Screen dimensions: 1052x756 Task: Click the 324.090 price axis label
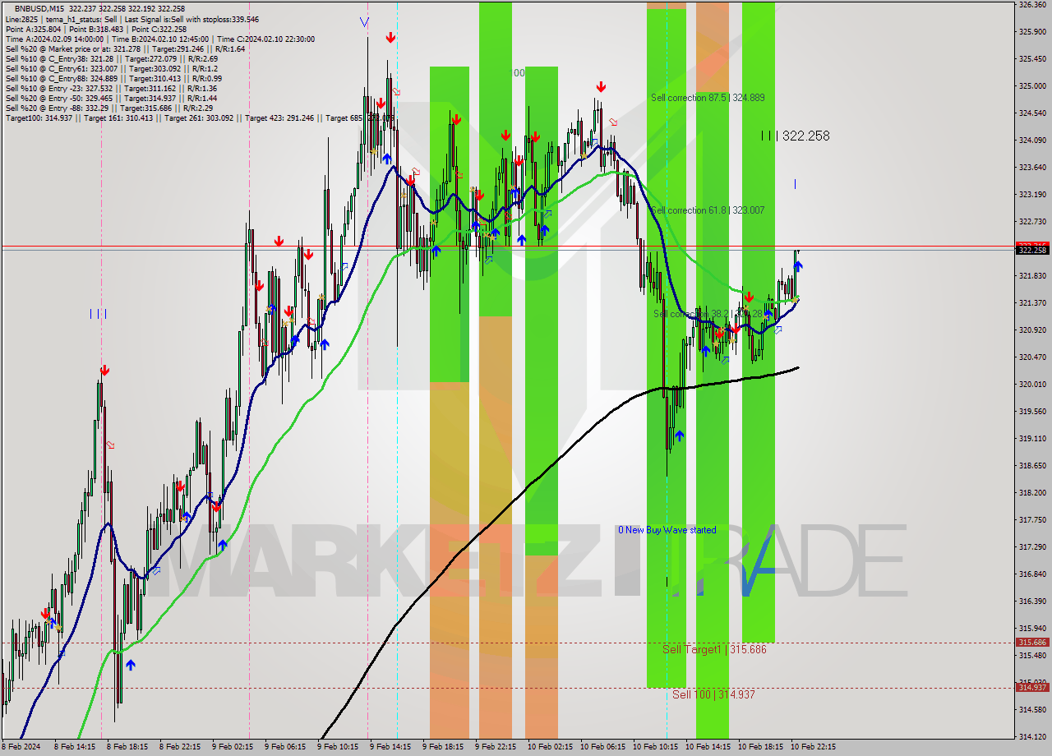pos(1032,140)
